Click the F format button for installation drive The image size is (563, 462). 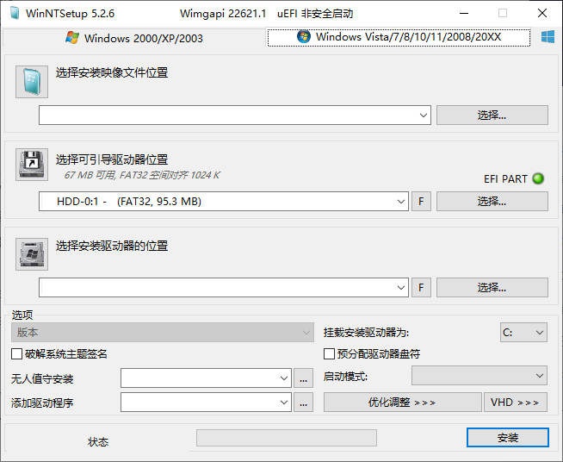421,288
